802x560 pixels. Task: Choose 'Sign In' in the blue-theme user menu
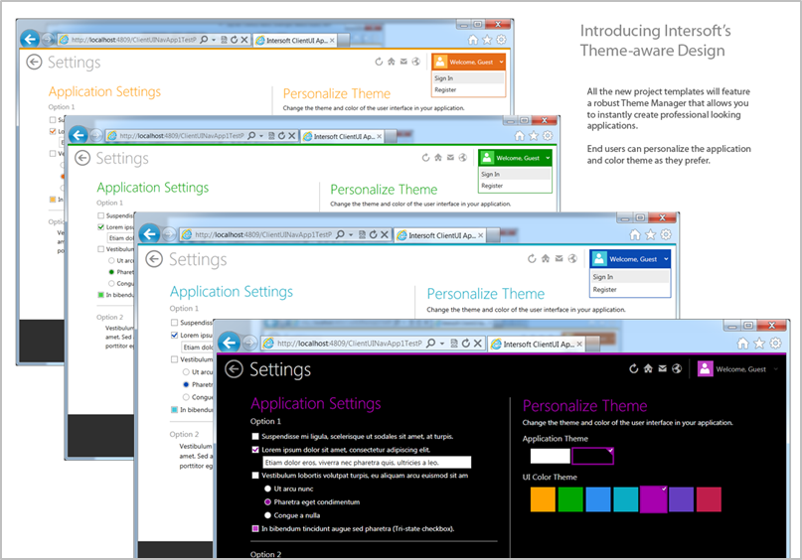(630, 276)
